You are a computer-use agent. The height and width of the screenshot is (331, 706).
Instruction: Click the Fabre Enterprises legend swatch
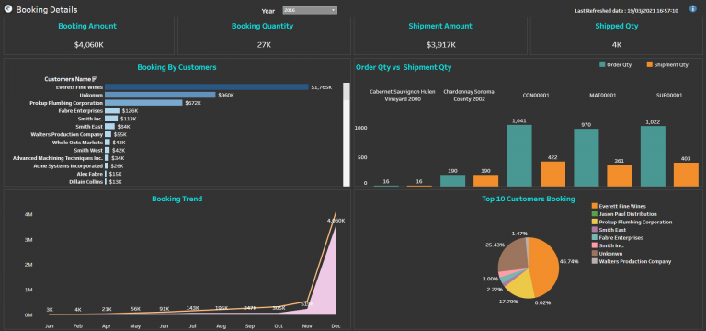595,238
